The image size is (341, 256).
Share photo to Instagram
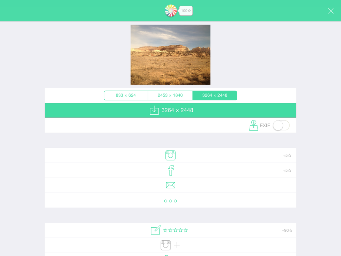click(x=170, y=155)
